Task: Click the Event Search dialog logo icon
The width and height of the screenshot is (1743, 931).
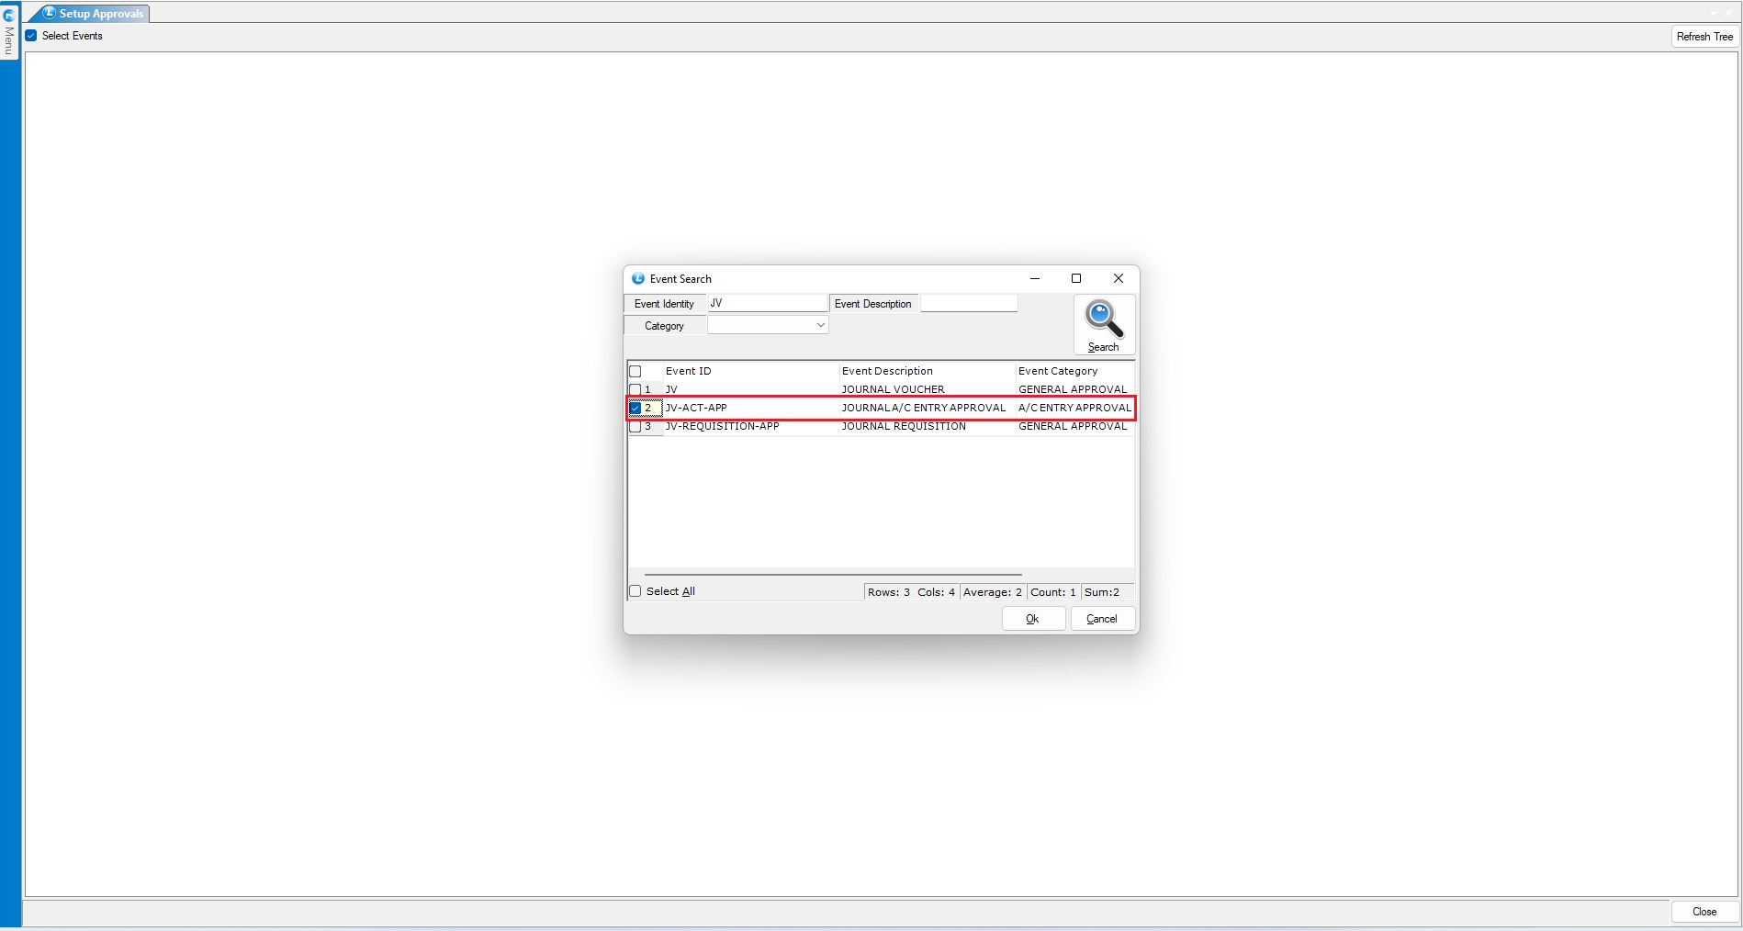Action: pyautogui.click(x=638, y=278)
